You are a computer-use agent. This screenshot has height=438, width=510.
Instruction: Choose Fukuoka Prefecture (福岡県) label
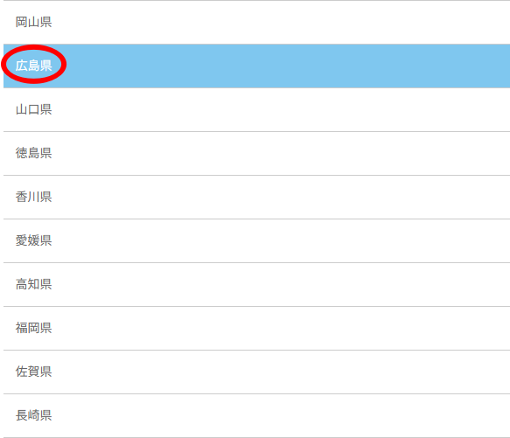pos(34,328)
